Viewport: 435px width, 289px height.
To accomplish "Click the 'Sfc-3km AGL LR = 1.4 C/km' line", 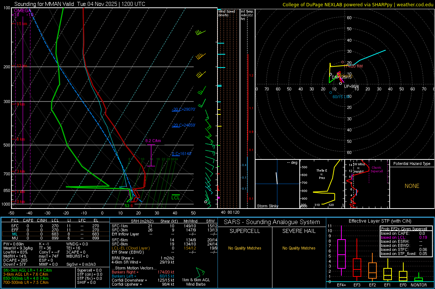I will pyautogui.click(x=28, y=271).
